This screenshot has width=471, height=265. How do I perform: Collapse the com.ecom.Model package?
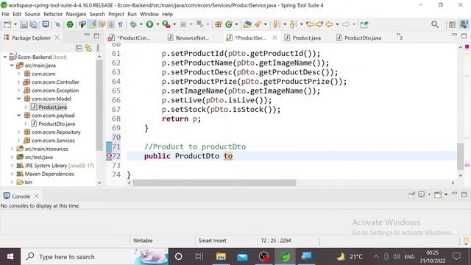(19, 99)
